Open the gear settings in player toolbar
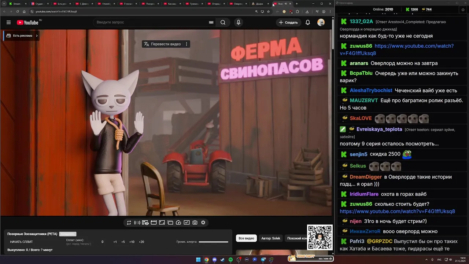 [x=203, y=223]
